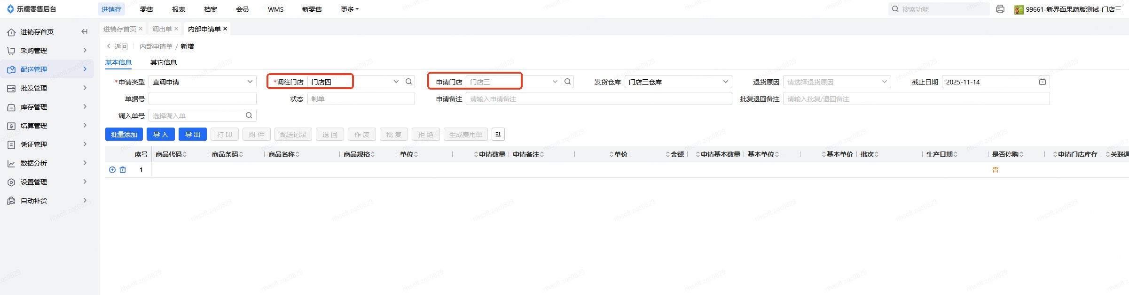This screenshot has height=295, width=1129.
Task: Click the 配送管理 sidebar icon
Action: coord(11,69)
